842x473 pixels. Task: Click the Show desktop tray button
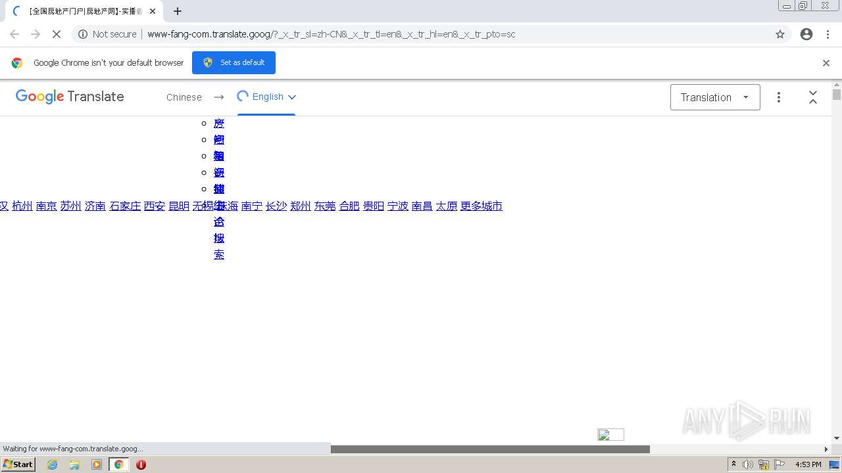835,464
